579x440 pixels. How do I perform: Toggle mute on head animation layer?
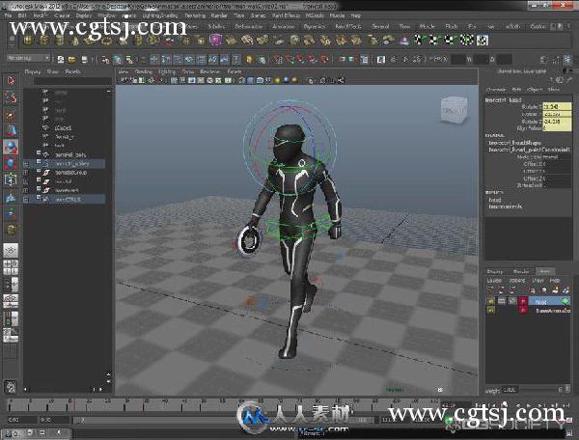[x=491, y=301]
